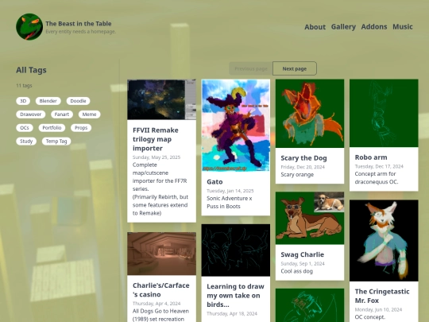429x322 pixels.
Task: Click the 'Thursday, Apr 18, 2024' date
Action: (232, 313)
